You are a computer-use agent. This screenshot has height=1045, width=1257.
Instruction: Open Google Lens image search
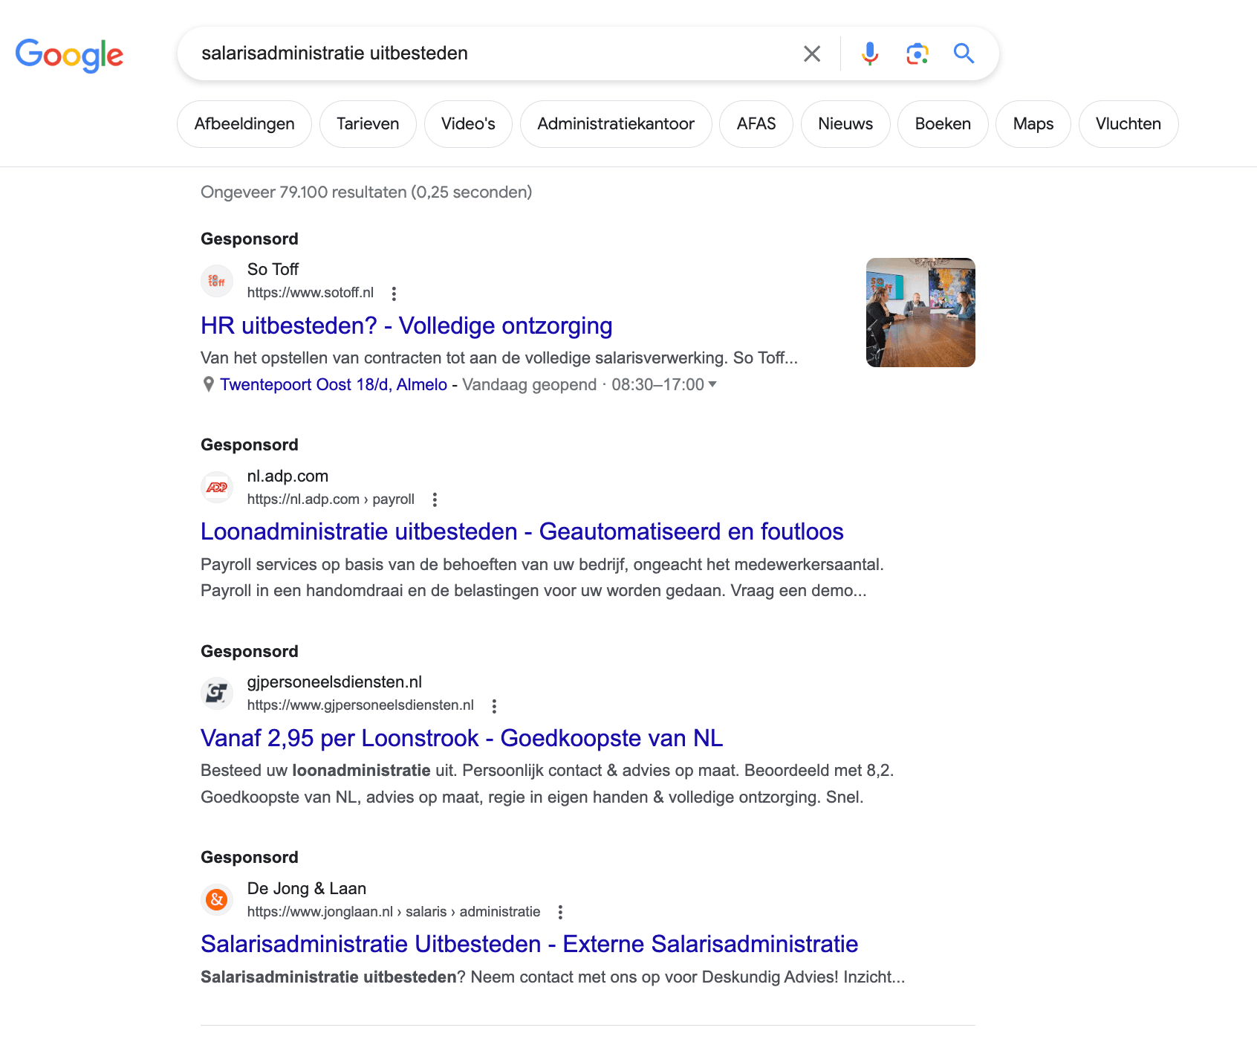tap(917, 54)
